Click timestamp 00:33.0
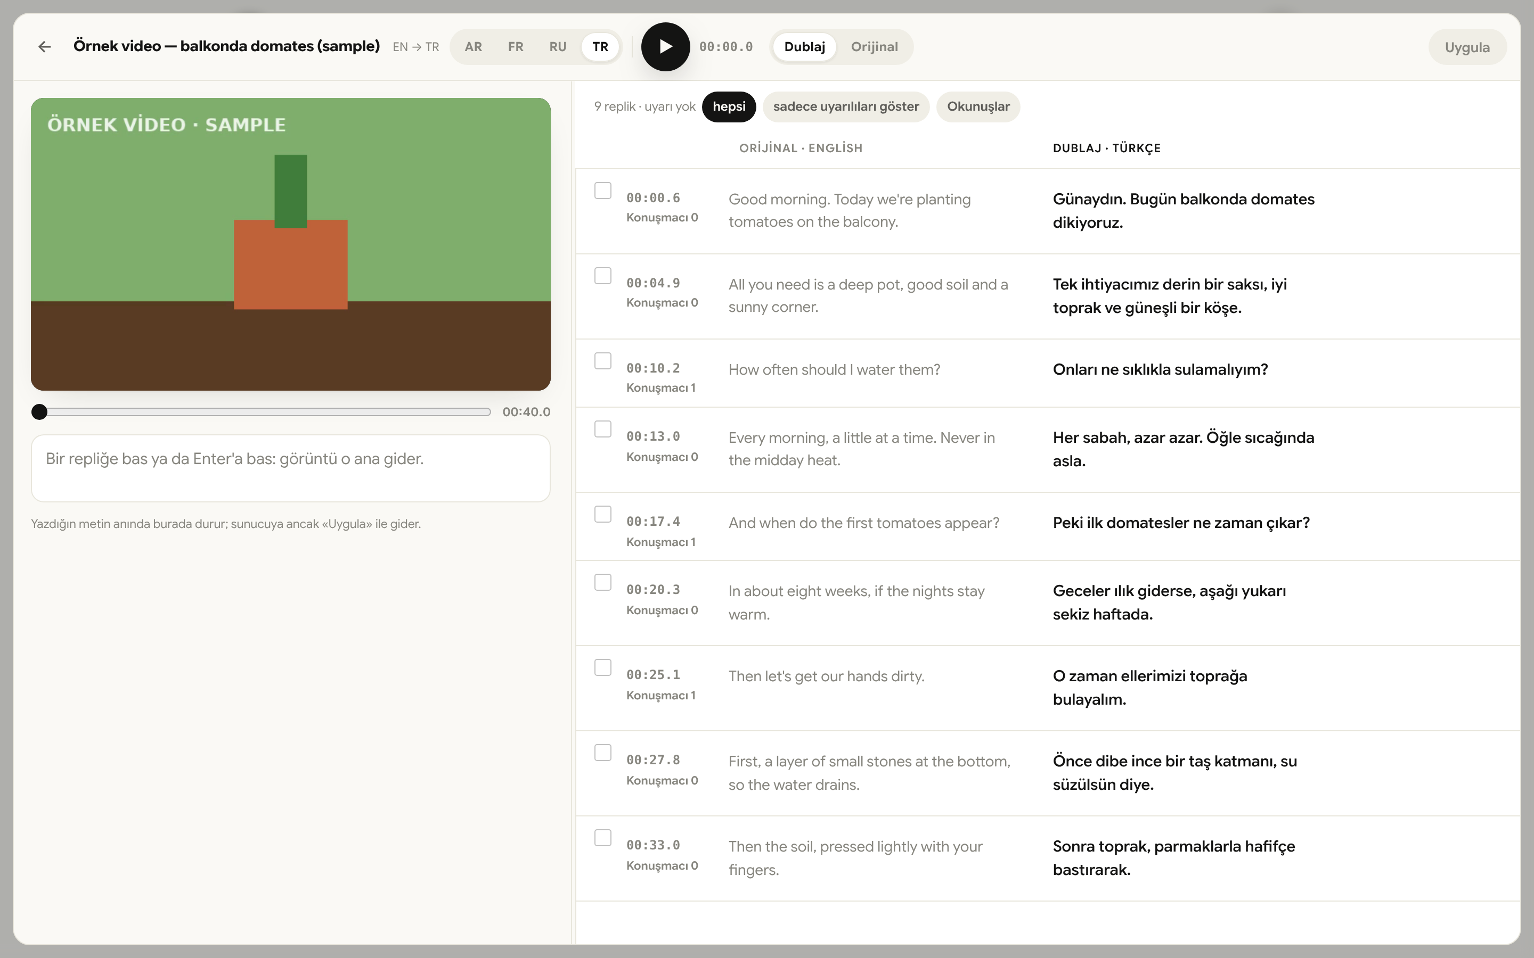Screen dimensions: 1534x958 (653, 845)
